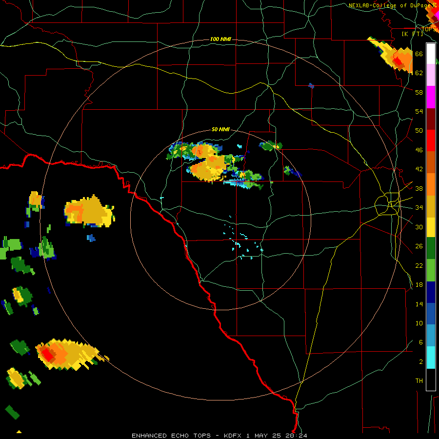Screen dimensions: 439x439
Task: Click the "100 NMI" range ring label
Action: (220, 39)
